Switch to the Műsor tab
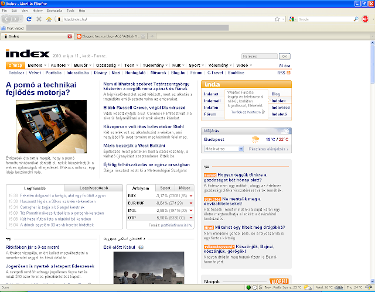This screenshot has height=292, width=375. click(x=185, y=188)
